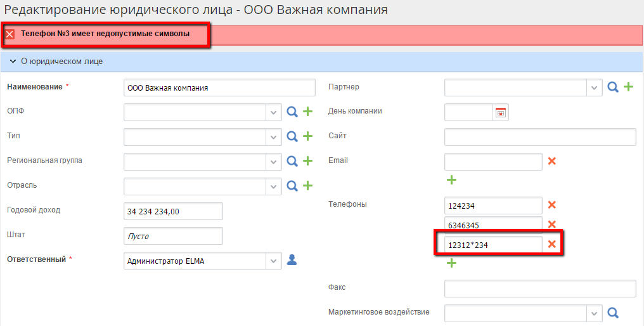Click the Годовой доход field
This screenshot has height=326, width=644.
point(173,211)
